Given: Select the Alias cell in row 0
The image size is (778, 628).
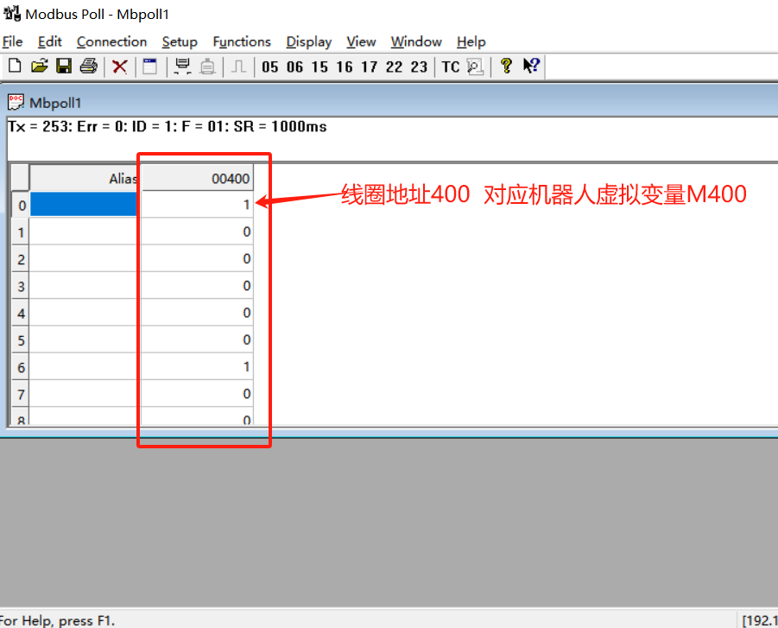Looking at the screenshot, I should pos(84,205).
